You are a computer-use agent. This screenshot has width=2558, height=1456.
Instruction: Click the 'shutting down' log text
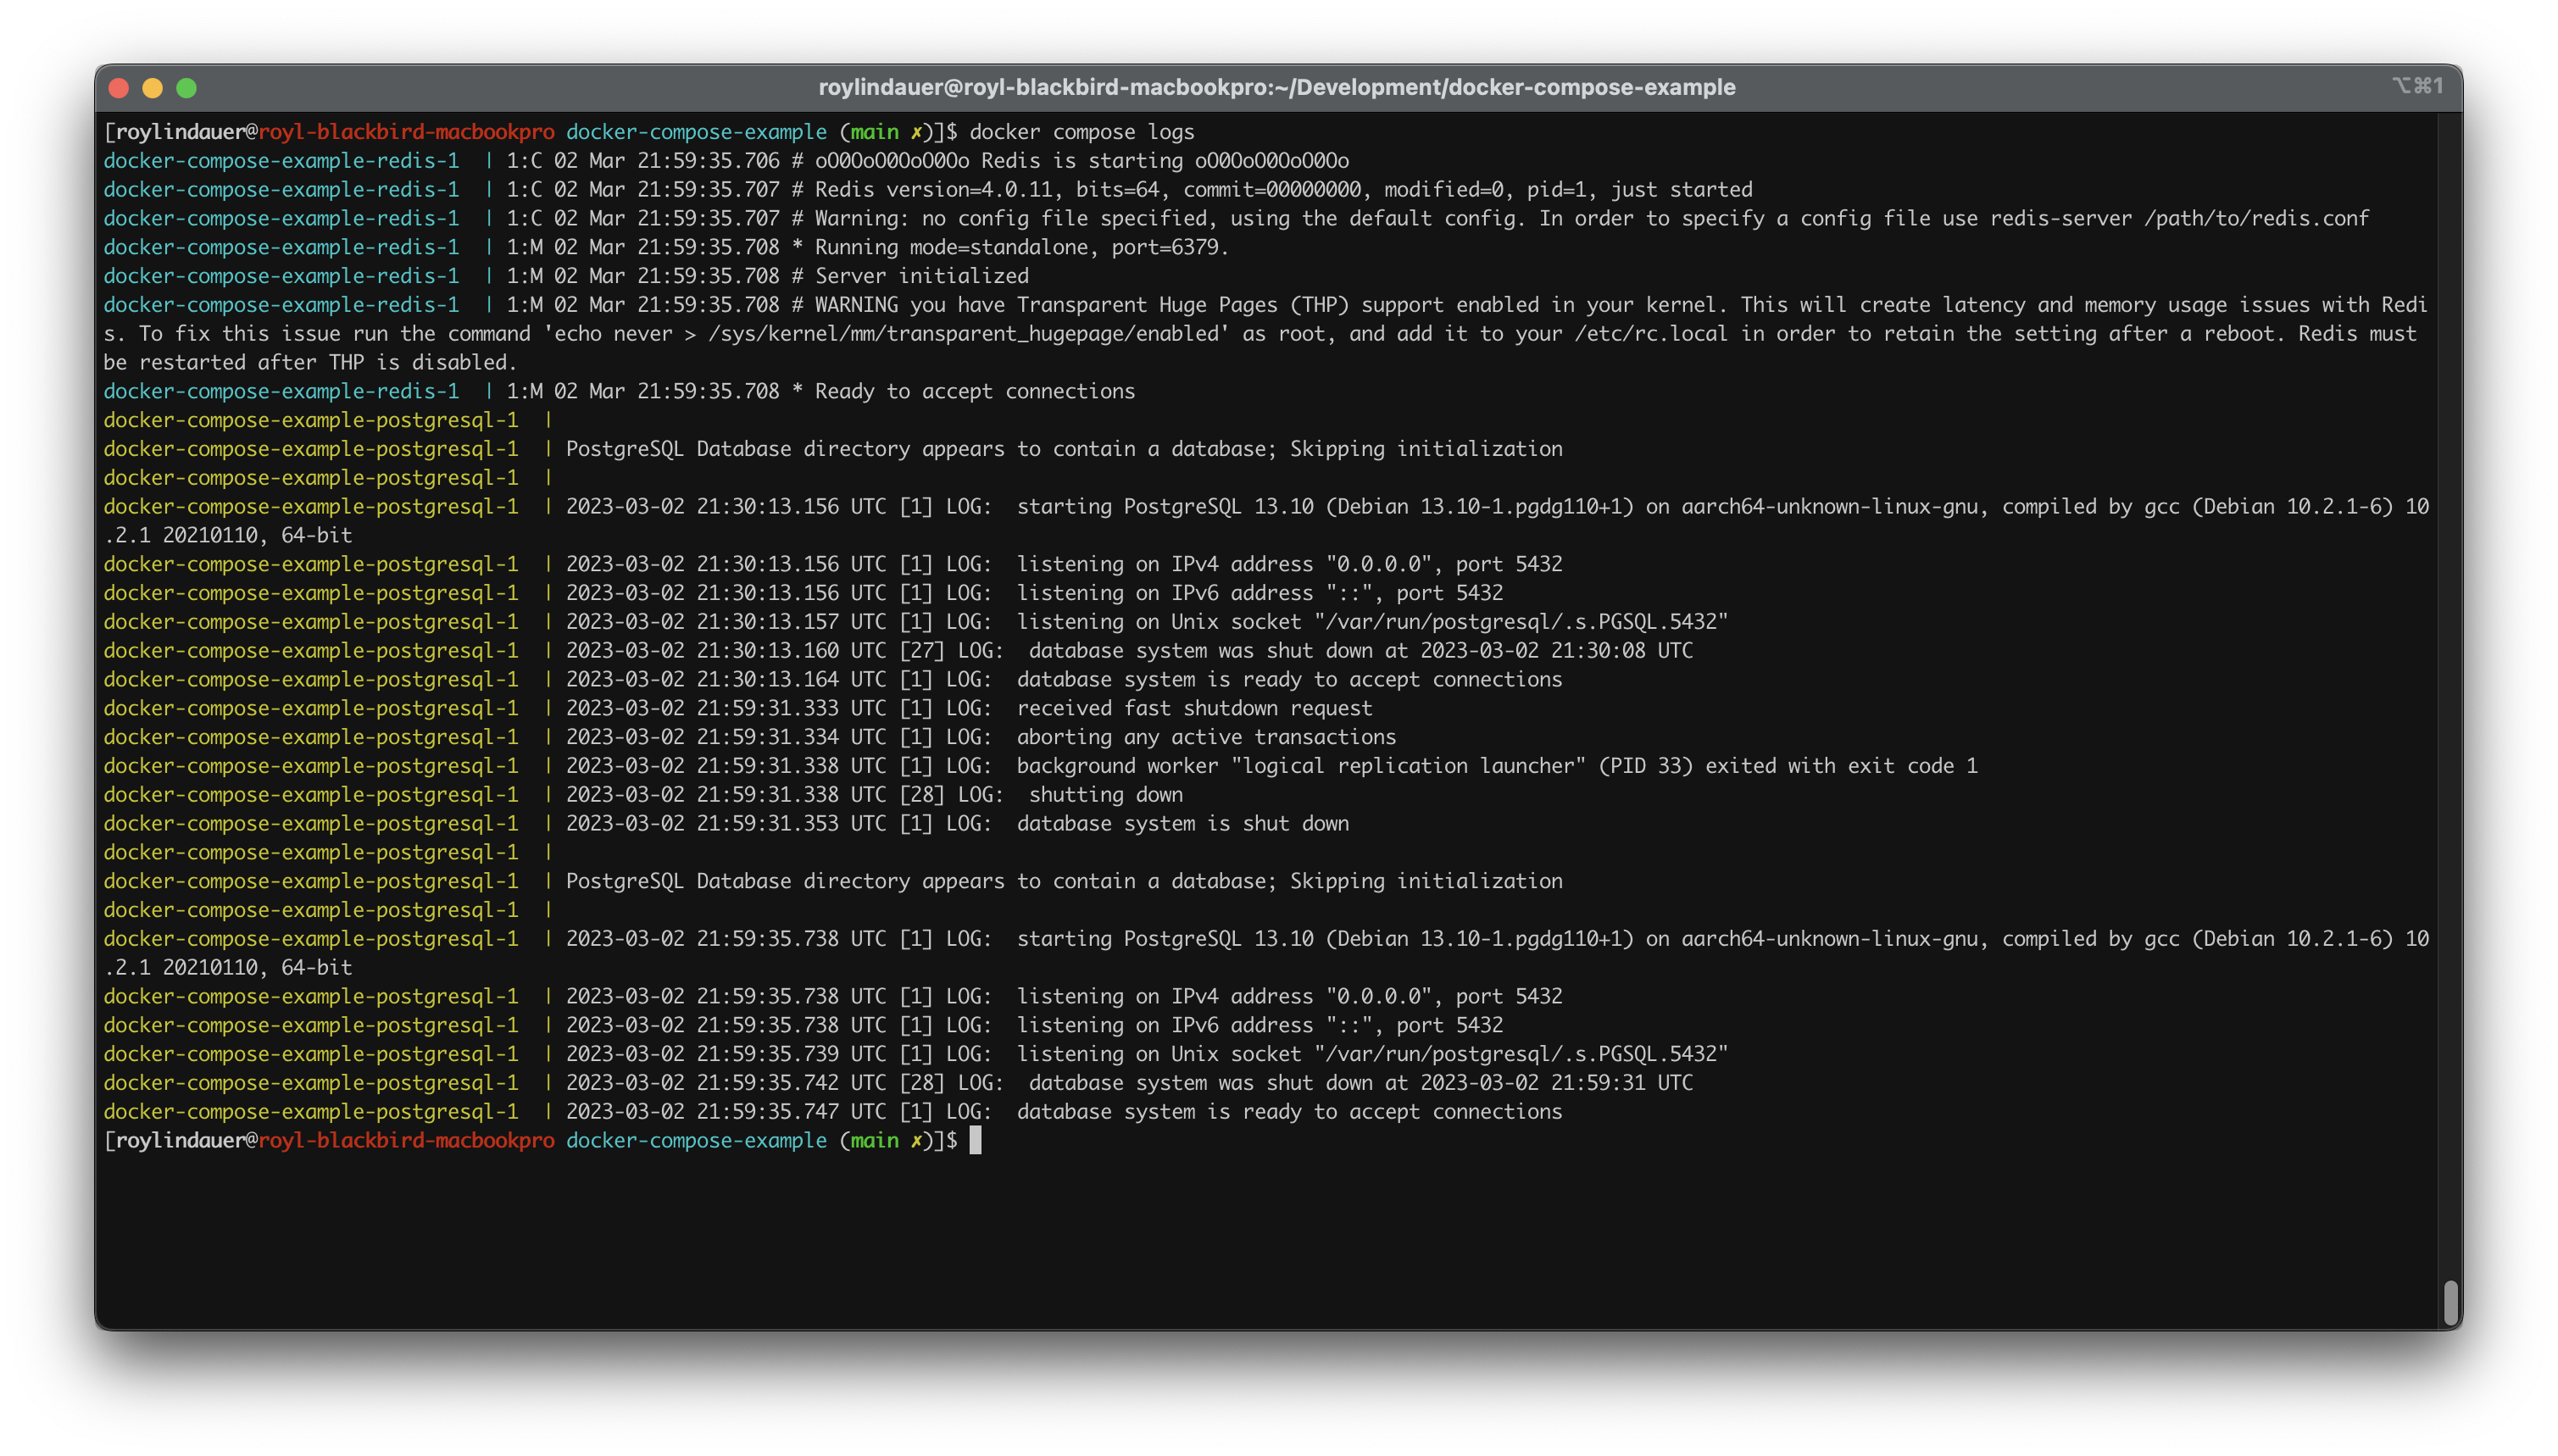pos(1105,795)
